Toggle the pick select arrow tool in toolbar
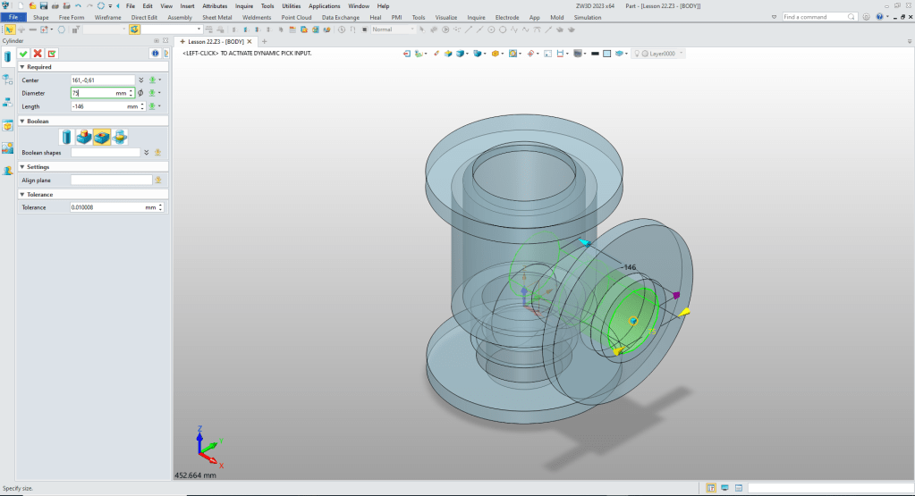Viewport: 915px width, 496px height. pyautogui.click(x=9, y=29)
